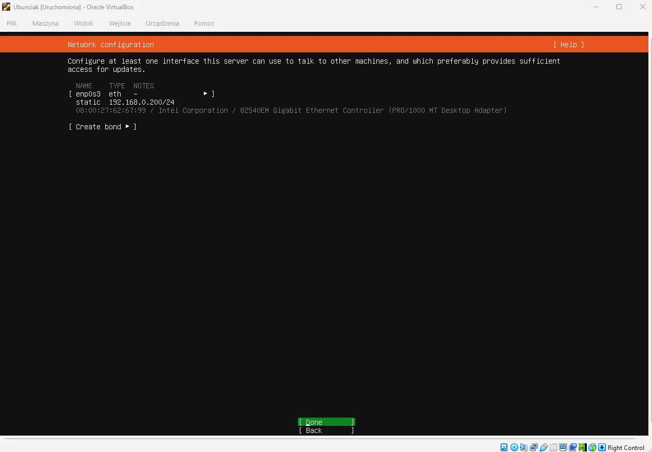Expand the Create bond option

[103, 127]
